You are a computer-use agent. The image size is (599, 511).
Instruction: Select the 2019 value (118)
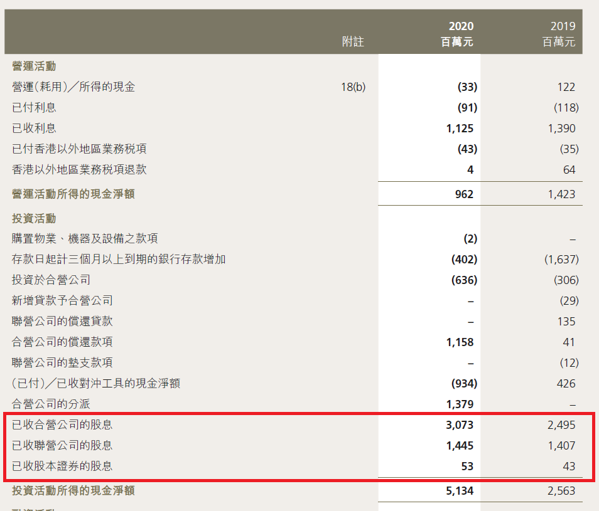pyautogui.click(x=566, y=108)
